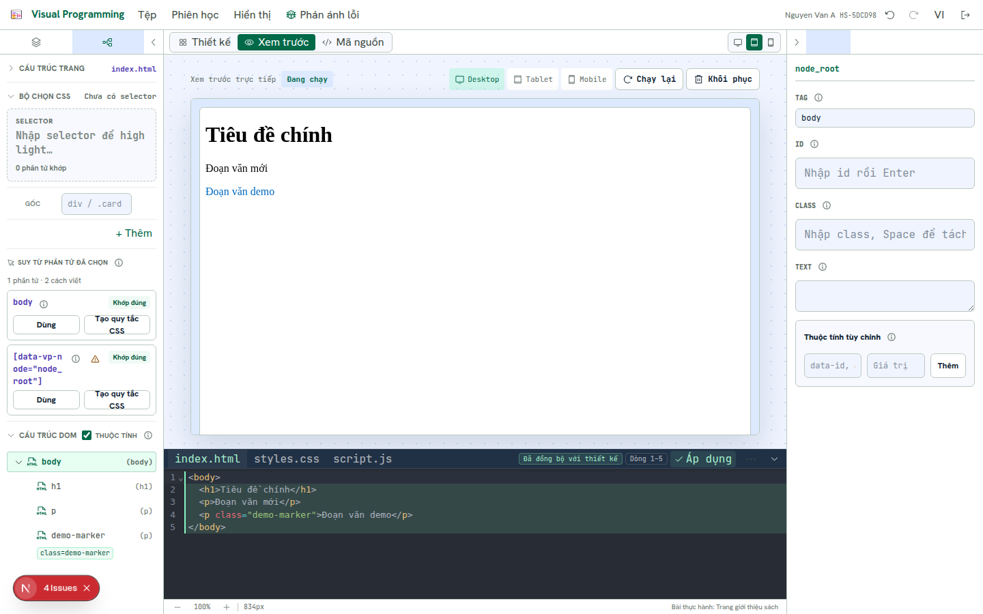The height and width of the screenshot is (614, 983).
Task: Click the undo arrow icon in top bar
Action: click(889, 15)
